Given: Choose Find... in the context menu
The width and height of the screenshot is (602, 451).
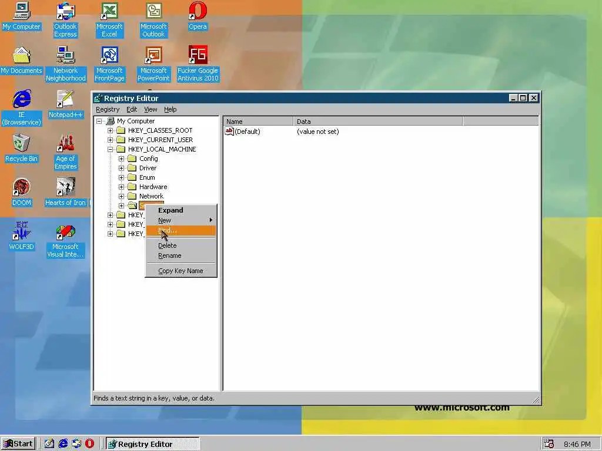Looking at the screenshot, I should (181, 230).
